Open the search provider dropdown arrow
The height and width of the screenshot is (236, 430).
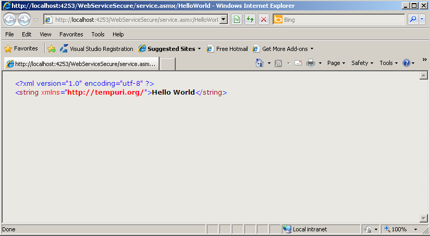[x=422, y=19]
